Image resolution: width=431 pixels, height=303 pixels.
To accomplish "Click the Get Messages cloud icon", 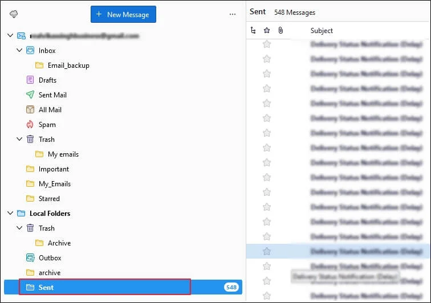I will point(14,14).
